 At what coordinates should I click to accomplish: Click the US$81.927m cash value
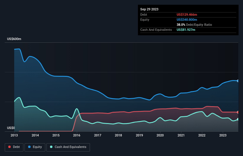tap(186, 30)
